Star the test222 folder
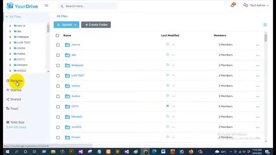 point(168,126)
